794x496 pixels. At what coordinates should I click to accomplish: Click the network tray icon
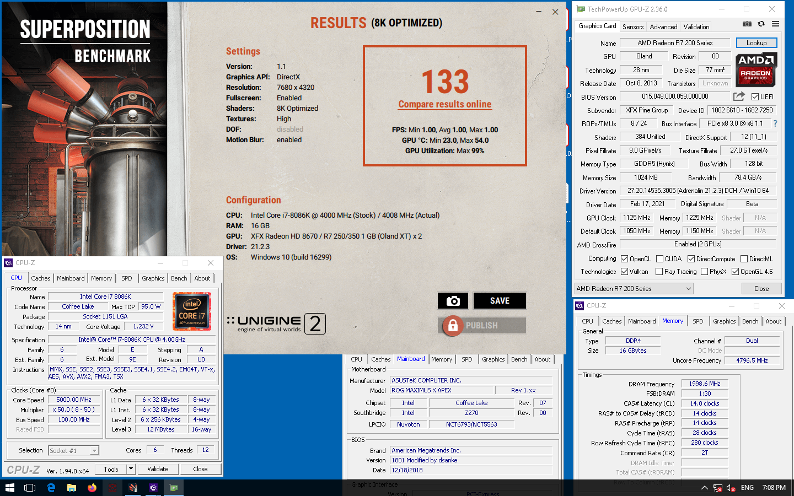pyautogui.click(x=717, y=488)
